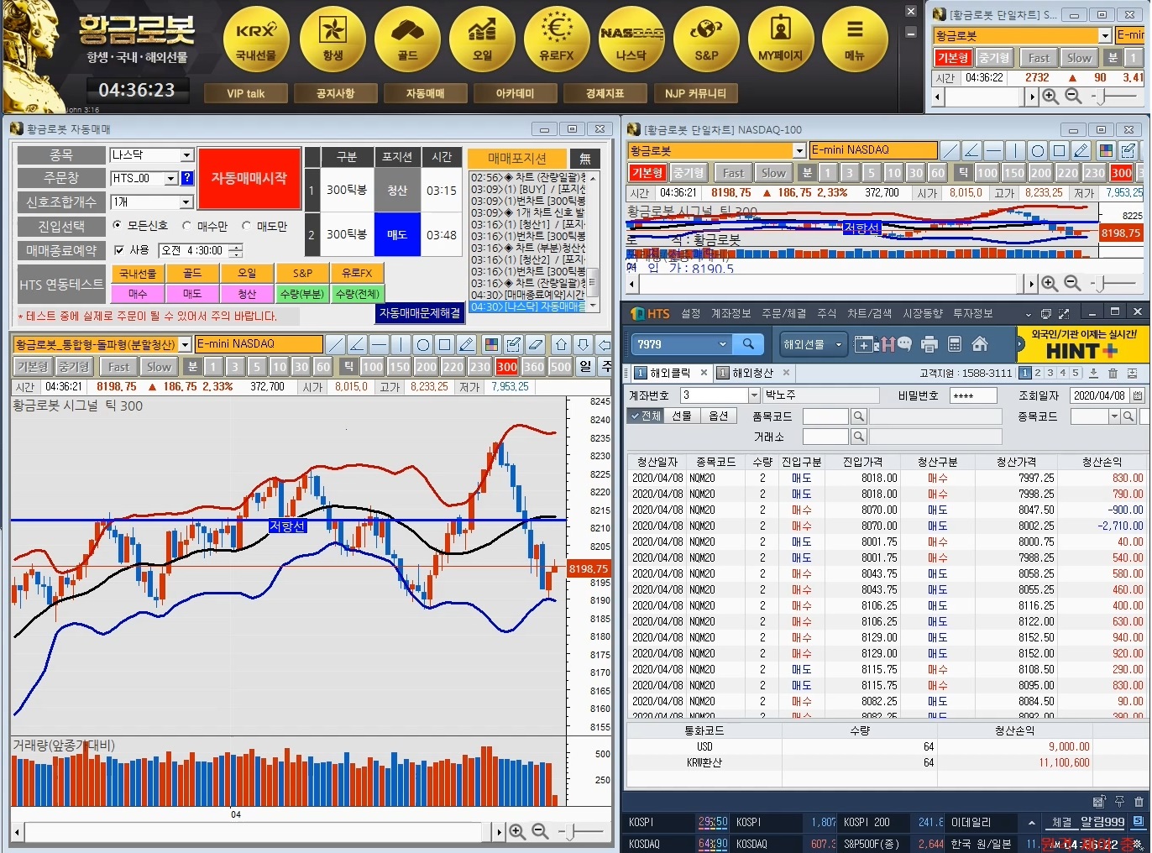
Task: Expand the 종목 dropdown showing 나스닥
Action: 187,155
